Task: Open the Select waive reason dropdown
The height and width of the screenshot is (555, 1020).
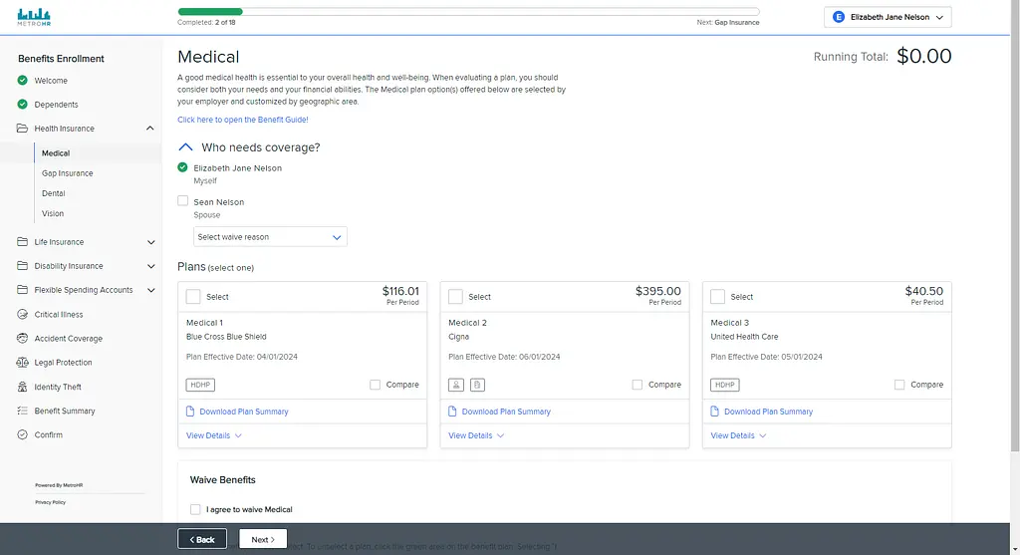Action: 270,237
